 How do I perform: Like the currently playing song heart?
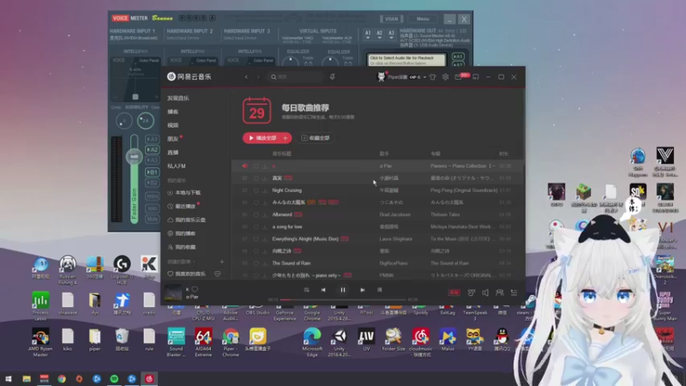(x=195, y=289)
